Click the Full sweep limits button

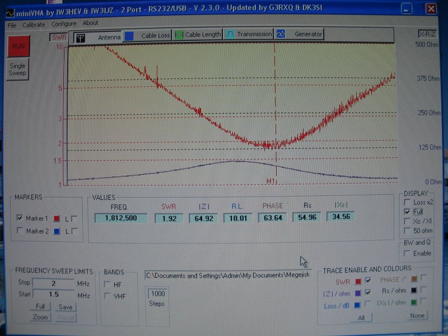(40, 306)
